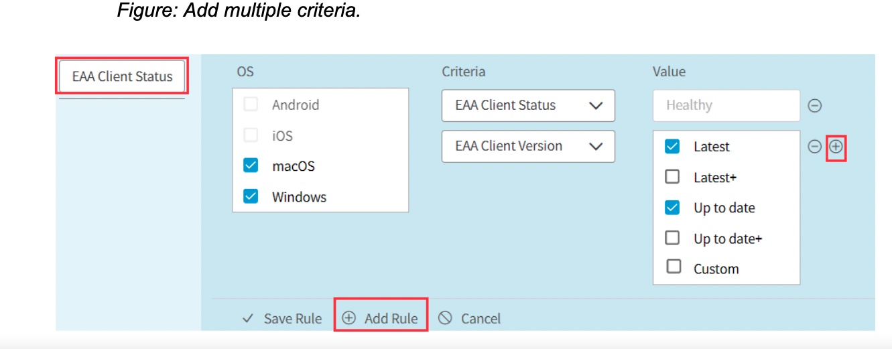Uncheck the Windows OS checkbox
The width and height of the screenshot is (892, 349).
click(x=251, y=196)
